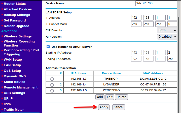Click device name LYSANDER
The height and width of the screenshot is (113, 181).
tap(111, 84)
